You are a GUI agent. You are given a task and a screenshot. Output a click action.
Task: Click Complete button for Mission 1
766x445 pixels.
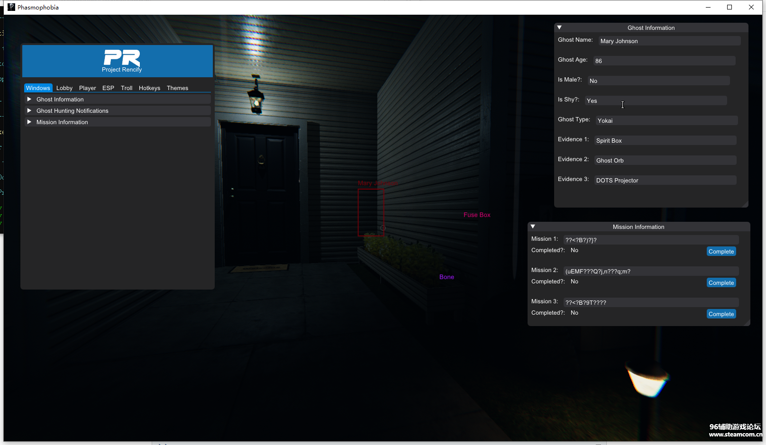tap(721, 252)
